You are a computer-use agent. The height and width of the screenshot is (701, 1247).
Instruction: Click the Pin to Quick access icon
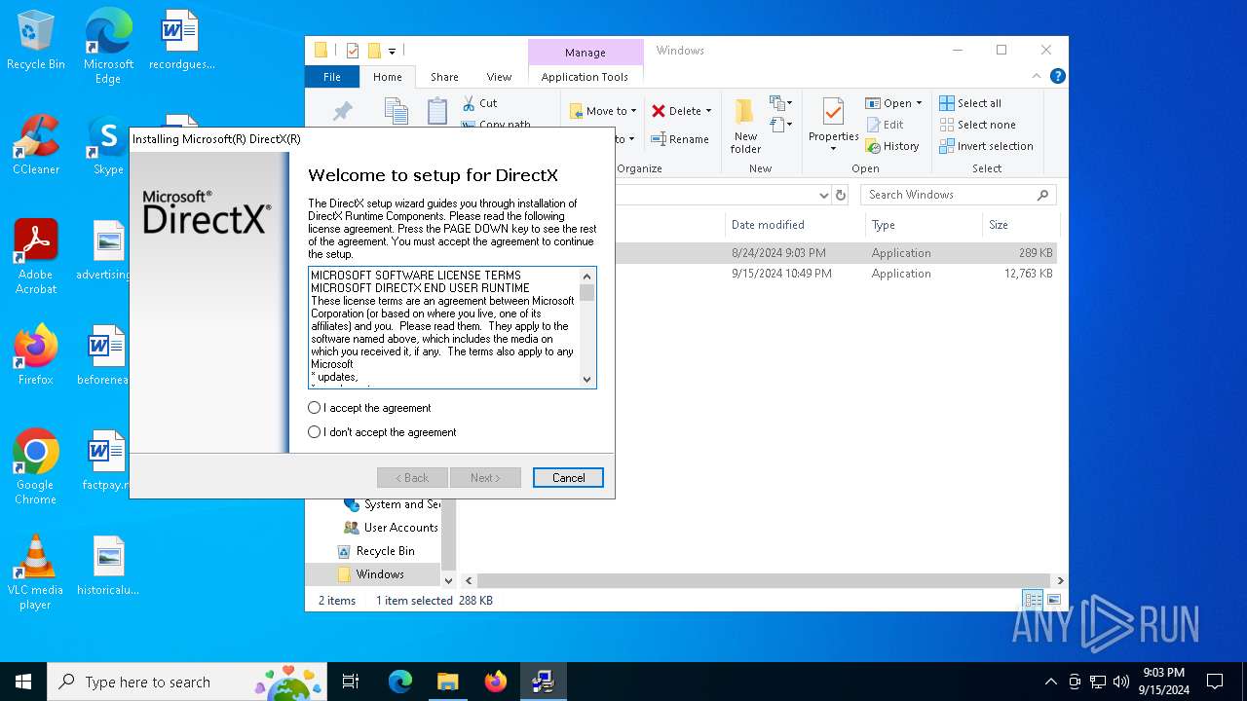click(343, 111)
